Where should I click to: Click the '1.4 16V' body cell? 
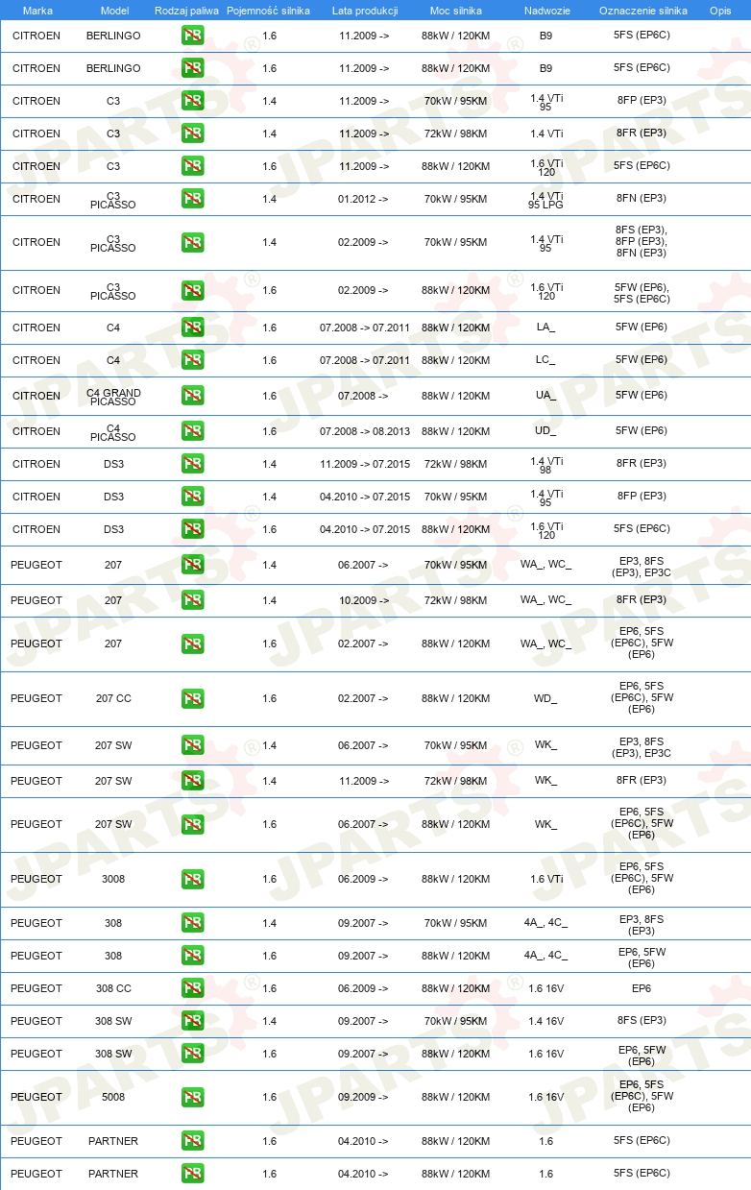point(545,1021)
